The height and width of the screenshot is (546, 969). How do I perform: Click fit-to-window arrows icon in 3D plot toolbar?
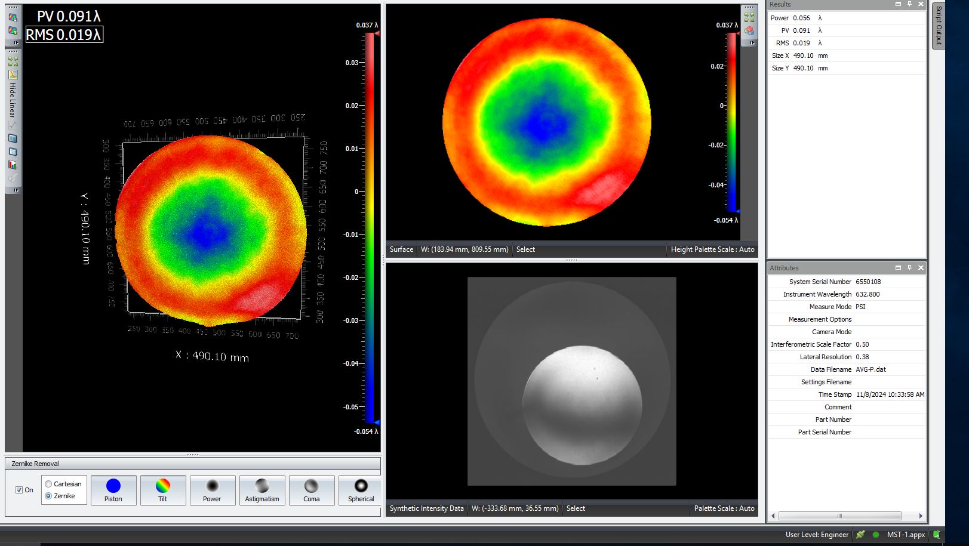(x=13, y=61)
